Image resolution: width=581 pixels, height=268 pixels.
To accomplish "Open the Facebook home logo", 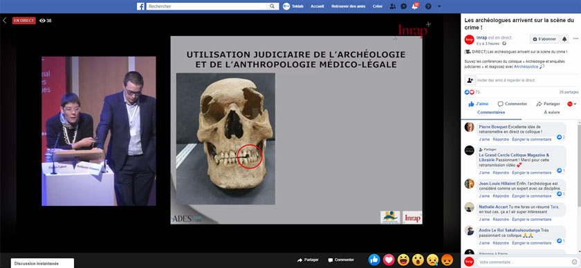I will coord(140,6).
